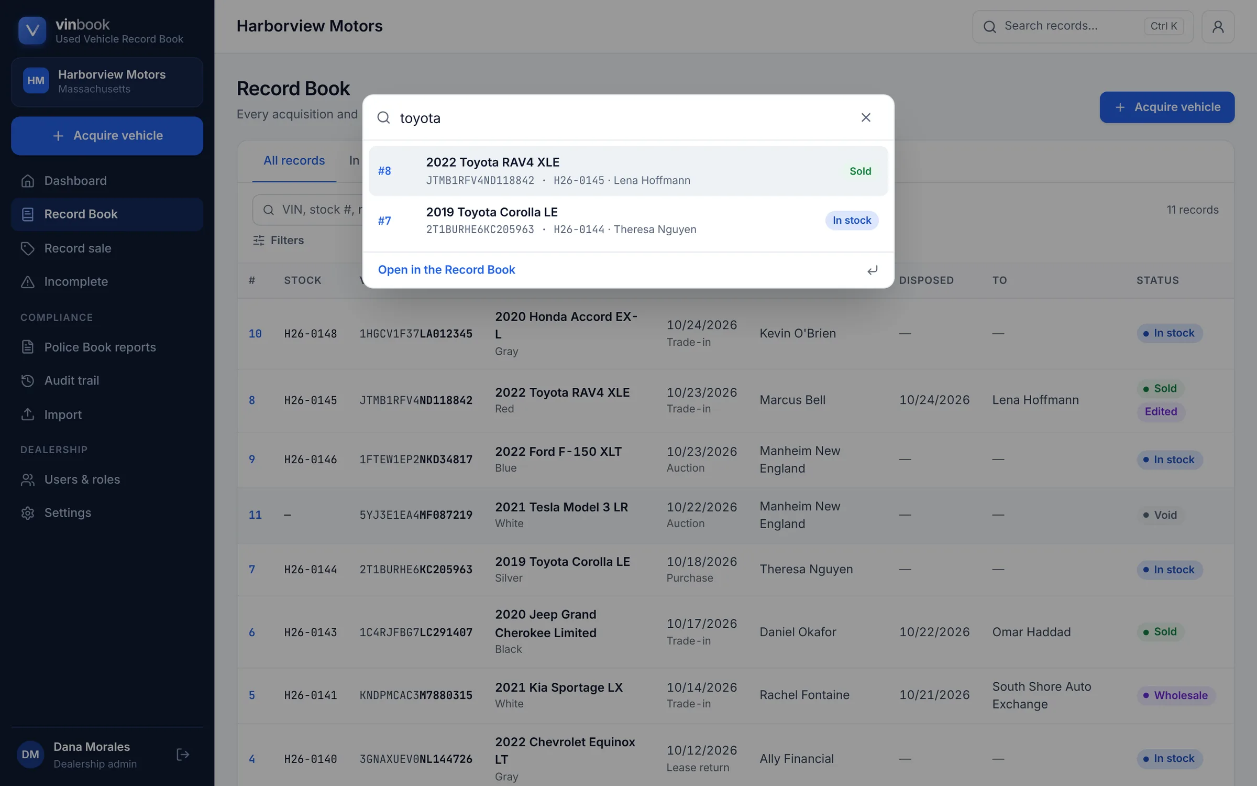Click In stock badge on Honda Accord row
Screen dimensions: 1257x786
click(x=1170, y=333)
